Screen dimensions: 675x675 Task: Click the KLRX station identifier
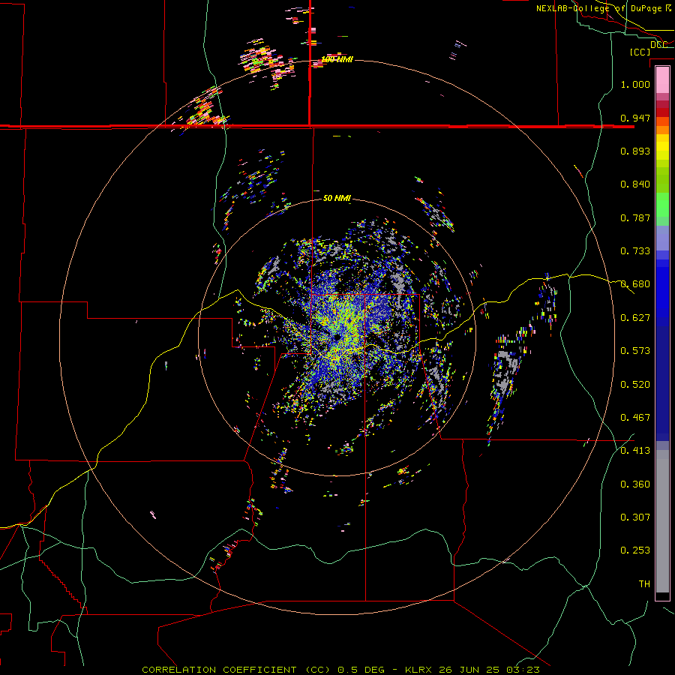pos(419,670)
